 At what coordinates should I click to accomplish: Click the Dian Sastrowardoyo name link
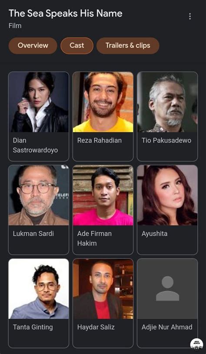pyautogui.click(x=35, y=145)
